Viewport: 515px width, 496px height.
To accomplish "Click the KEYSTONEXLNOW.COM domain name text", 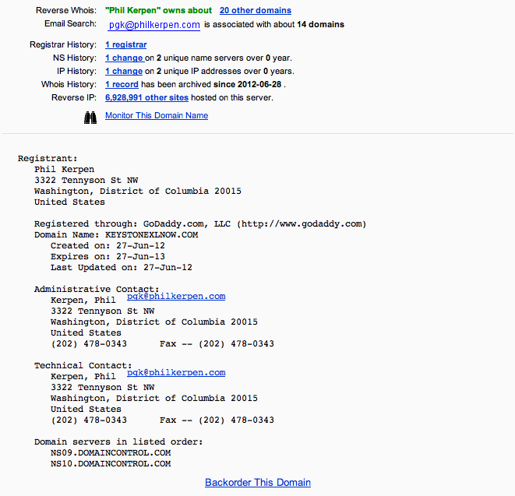I will pos(151,234).
